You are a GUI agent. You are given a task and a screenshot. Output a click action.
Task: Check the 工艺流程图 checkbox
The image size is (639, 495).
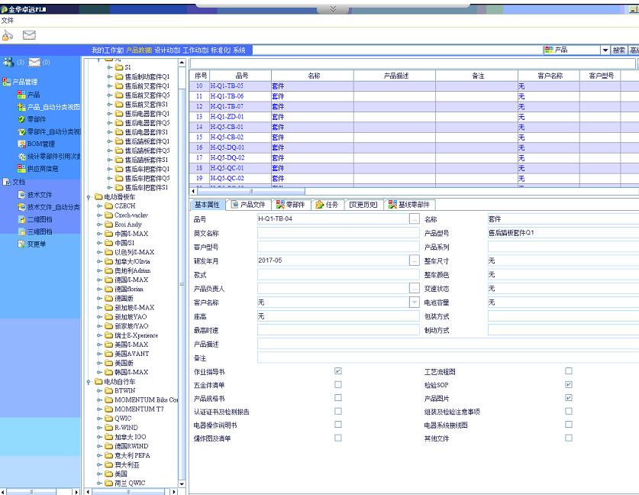click(x=568, y=371)
